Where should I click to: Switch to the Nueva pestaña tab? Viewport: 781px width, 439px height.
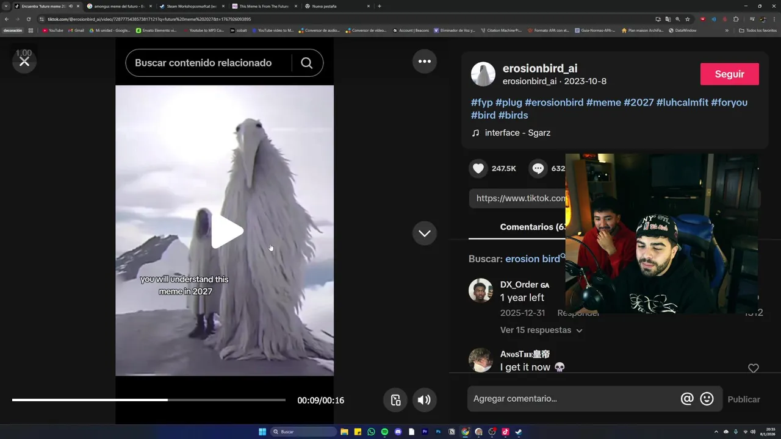pos(336,6)
